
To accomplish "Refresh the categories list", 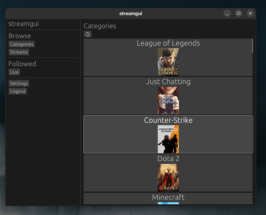I will coord(88,34).
